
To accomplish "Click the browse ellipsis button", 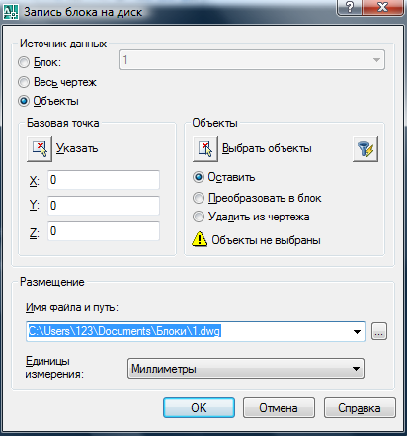I will (x=379, y=331).
